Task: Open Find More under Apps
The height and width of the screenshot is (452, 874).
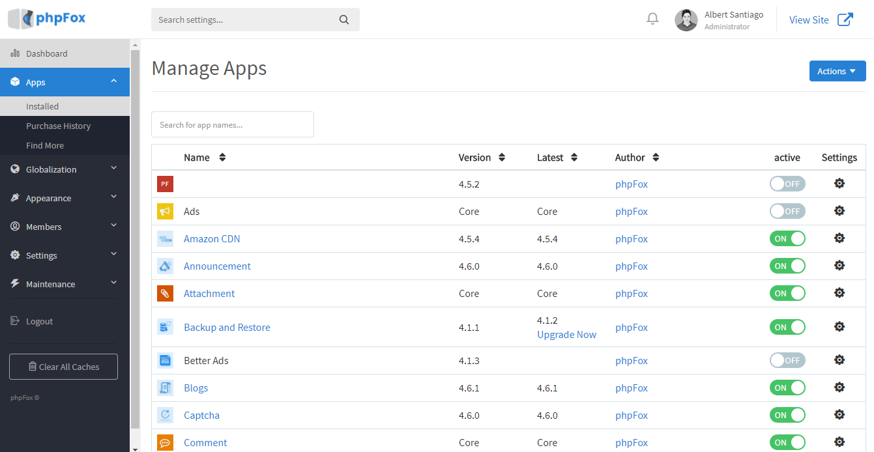Action: (46, 145)
